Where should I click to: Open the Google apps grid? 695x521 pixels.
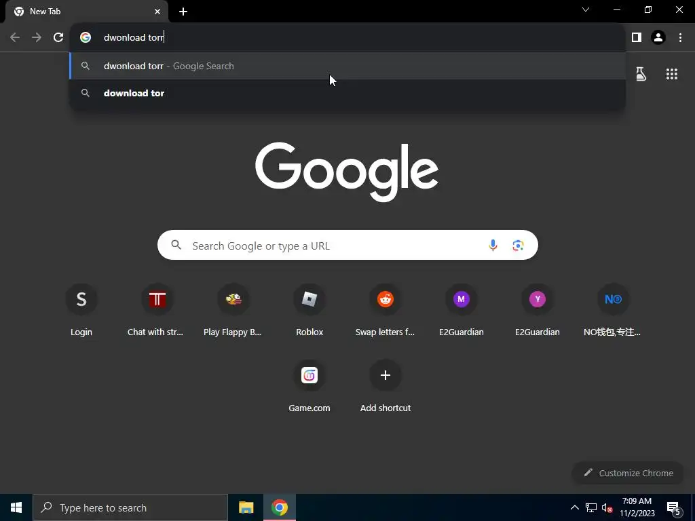coord(671,74)
